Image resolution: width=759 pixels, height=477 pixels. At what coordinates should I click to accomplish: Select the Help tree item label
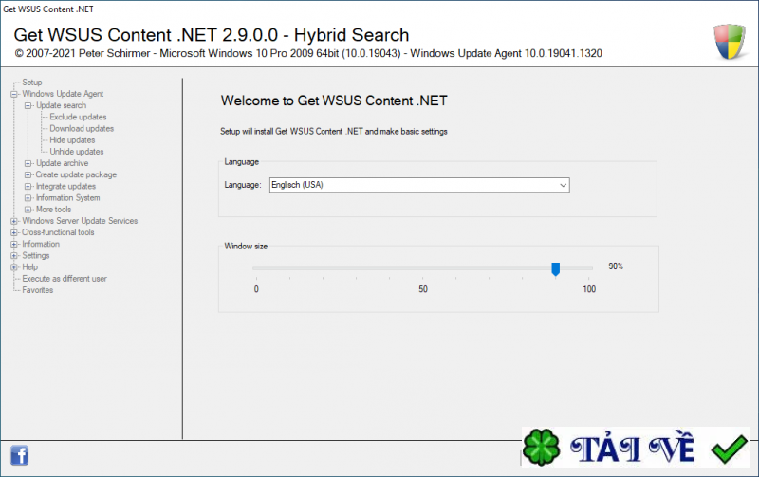click(x=30, y=267)
